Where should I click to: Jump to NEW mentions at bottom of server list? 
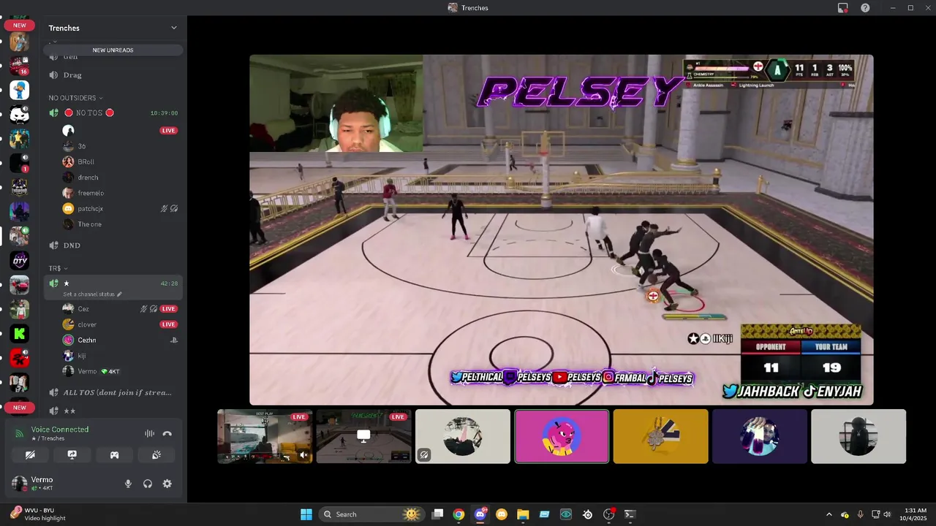click(x=19, y=408)
